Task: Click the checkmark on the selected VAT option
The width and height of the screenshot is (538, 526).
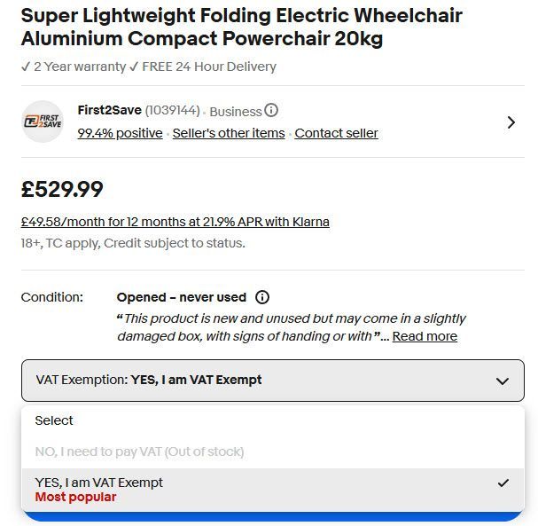Action: pos(503,483)
